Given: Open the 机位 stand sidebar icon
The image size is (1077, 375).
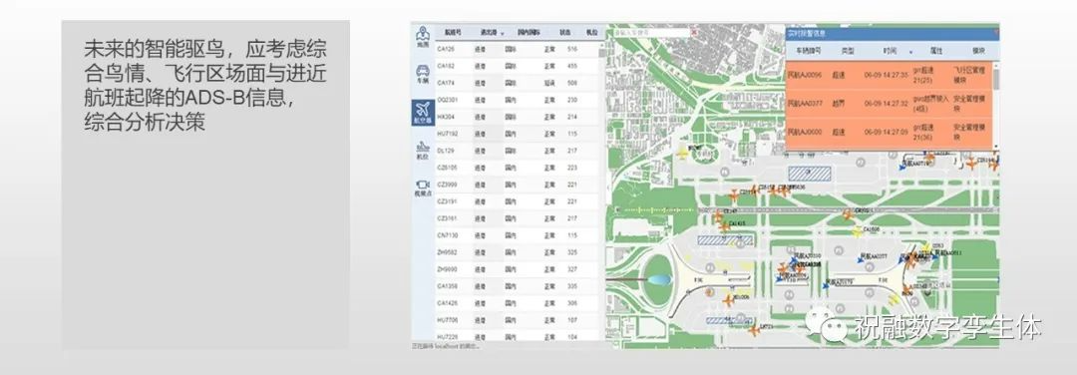Looking at the screenshot, I should tap(422, 151).
